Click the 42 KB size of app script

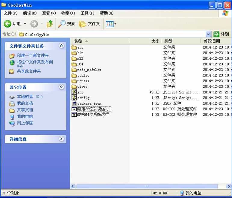click(x=154, y=92)
